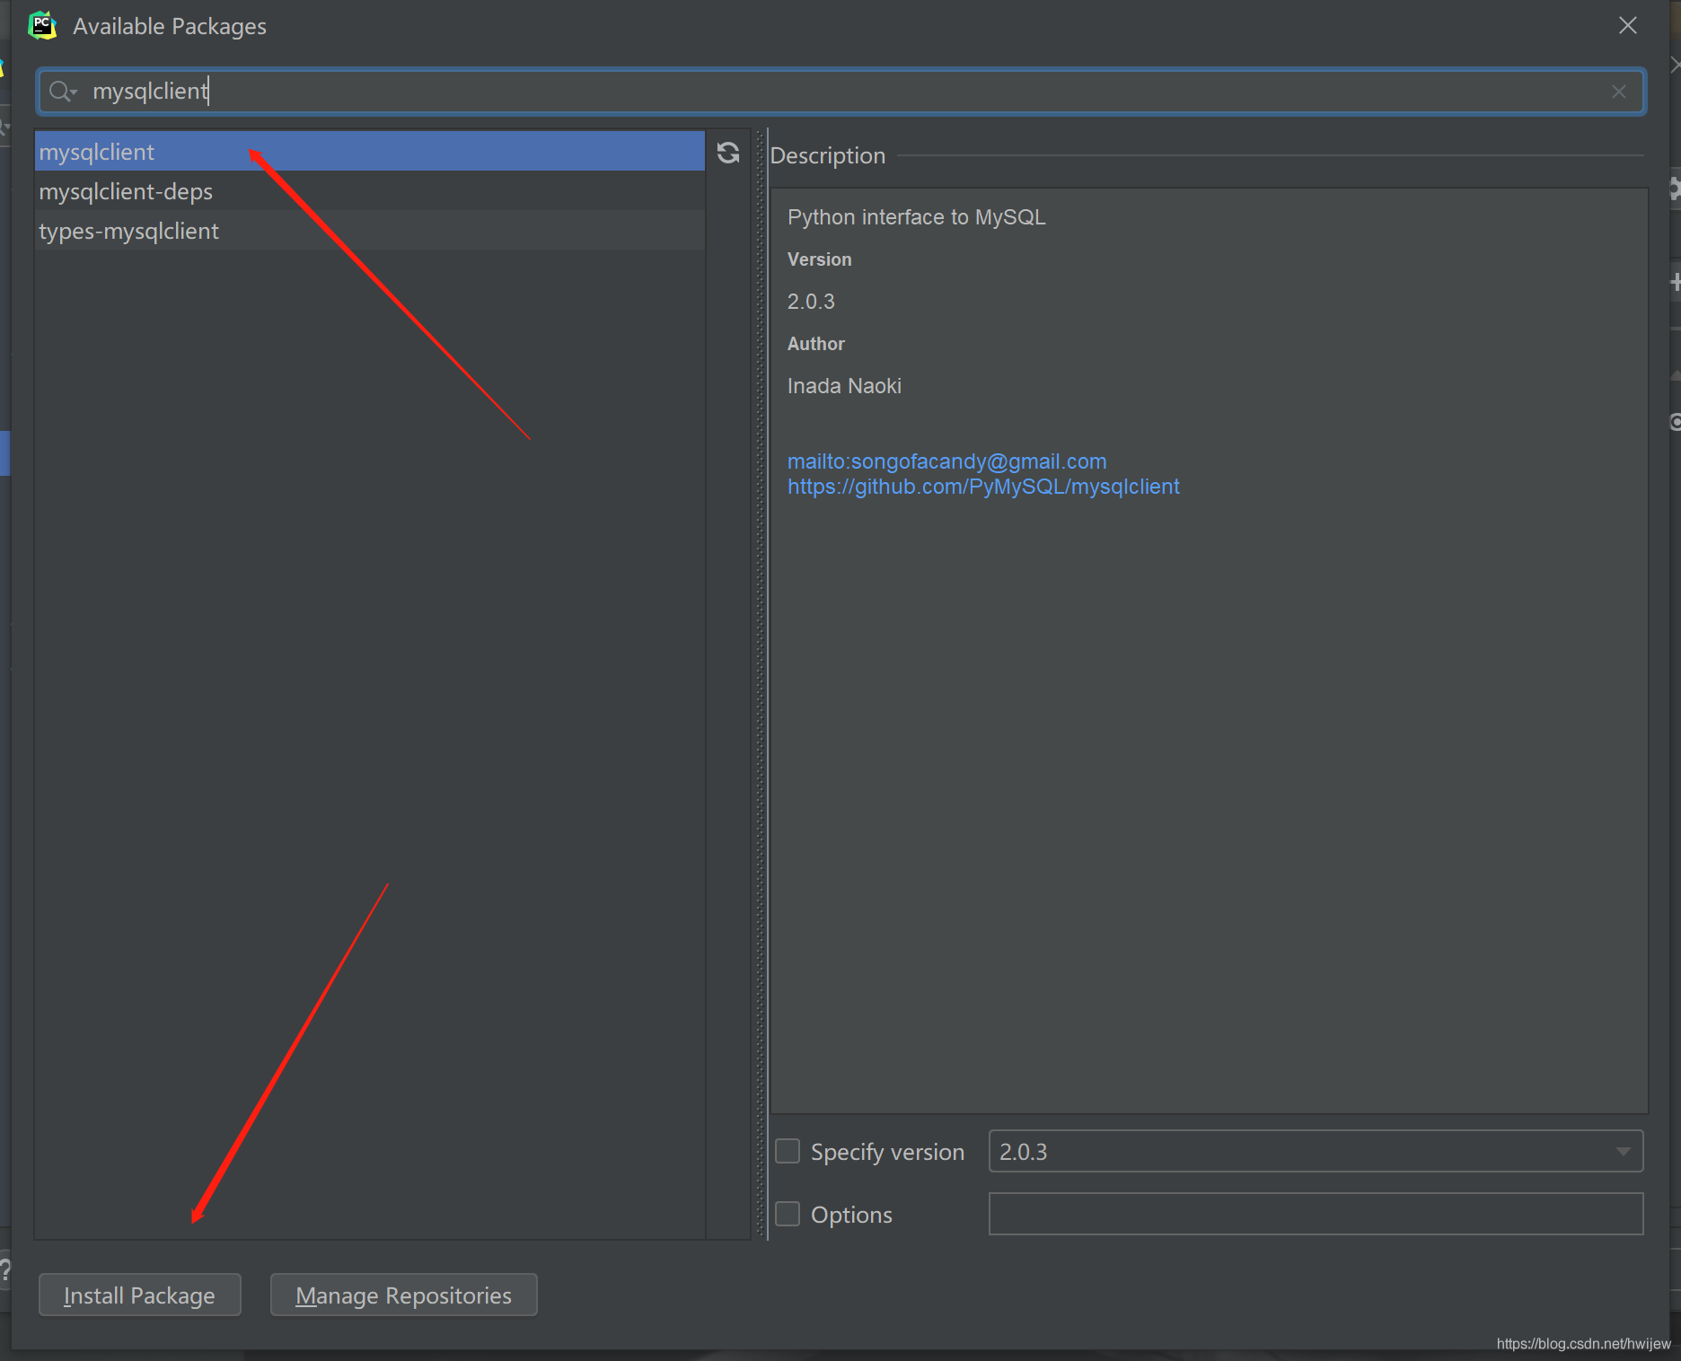This screenshot has height=1361, width=1681.
Task: Open the version 2.0.3 dropdown
Action: click(x=1316, y=1151)
